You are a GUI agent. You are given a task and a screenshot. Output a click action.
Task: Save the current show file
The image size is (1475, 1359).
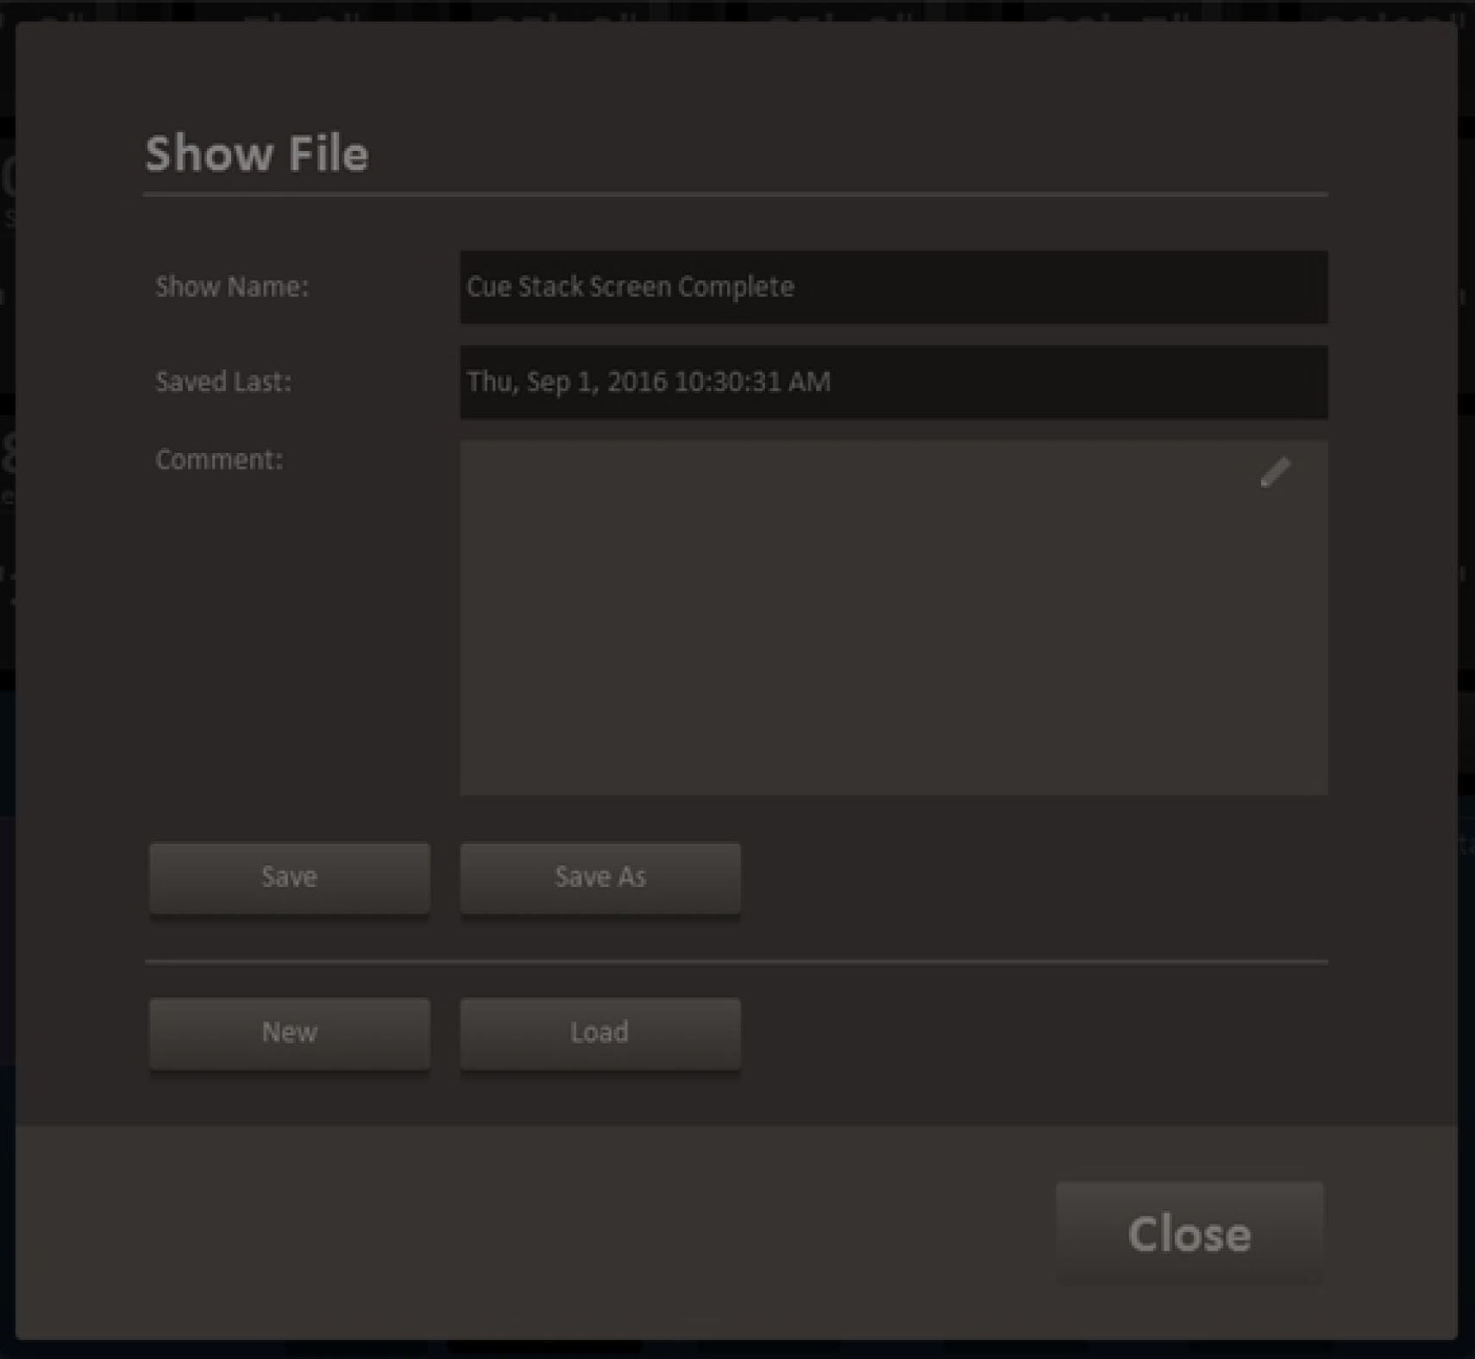pyautogui.click(x=289, y=877)
